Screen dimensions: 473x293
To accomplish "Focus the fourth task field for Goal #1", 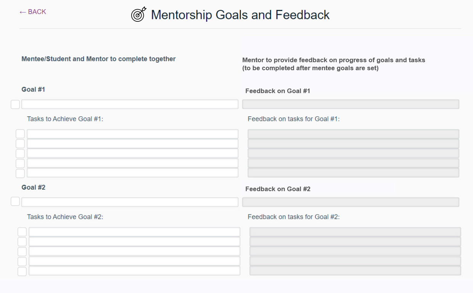I will click(x=132, y=163).
